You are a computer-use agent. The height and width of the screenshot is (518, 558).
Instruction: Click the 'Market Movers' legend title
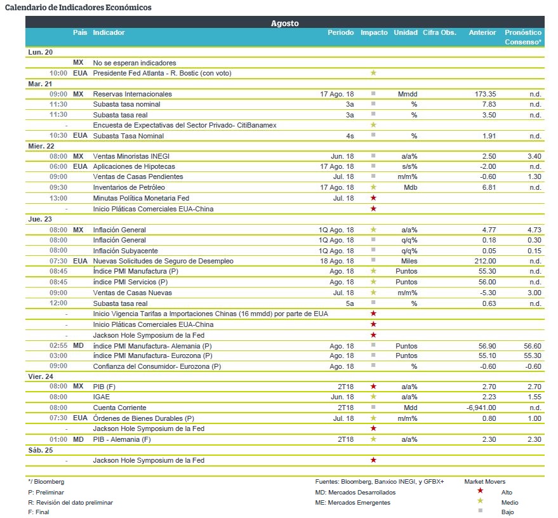(x=485, y=482)
